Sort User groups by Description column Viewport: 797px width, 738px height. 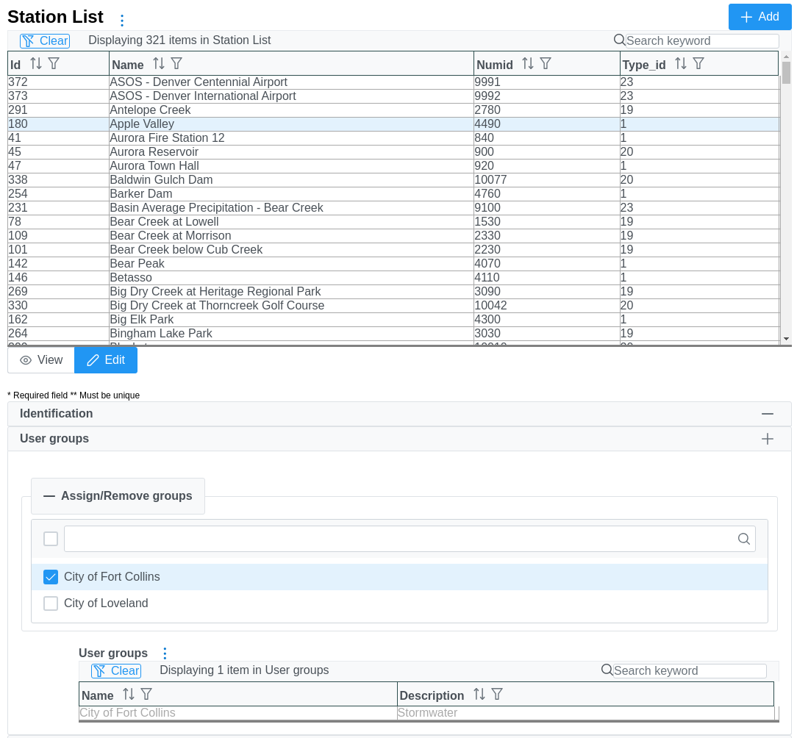point(479,695)
